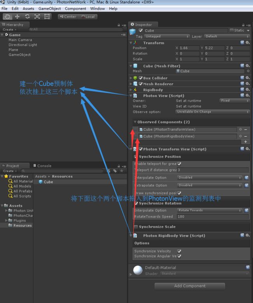The height and width of the screenshot is (303, 253).
Task: Open the File menu
Action: [x=4, y=9]
